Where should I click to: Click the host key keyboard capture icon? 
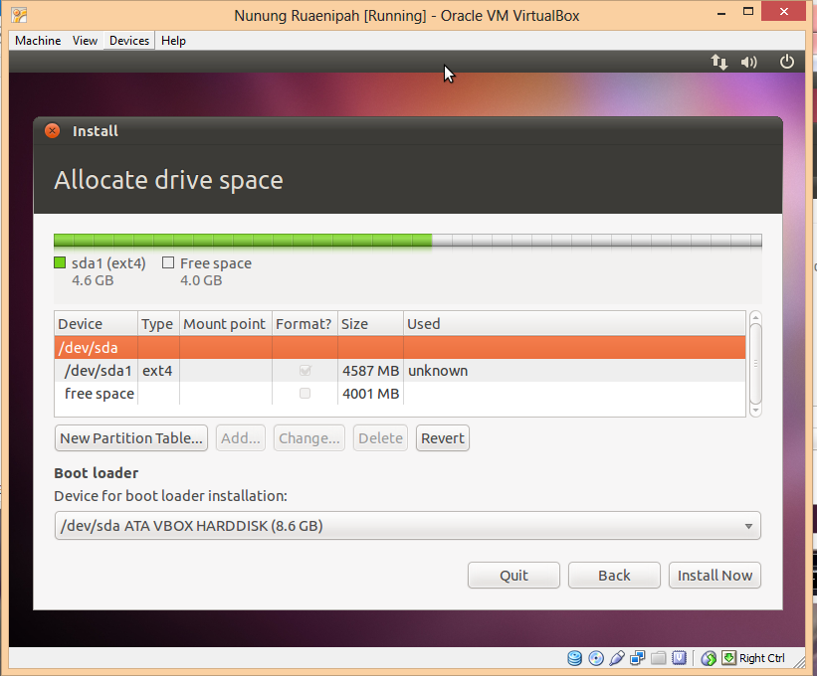pos(729,658)
